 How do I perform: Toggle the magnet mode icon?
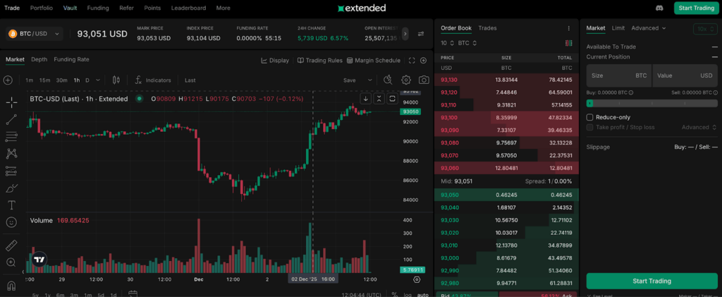click(x=11, y=286)
